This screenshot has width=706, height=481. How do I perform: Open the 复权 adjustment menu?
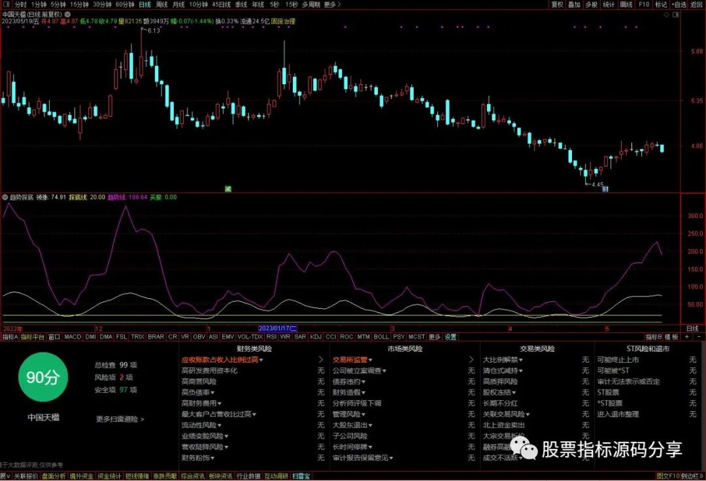click(558, 5)
